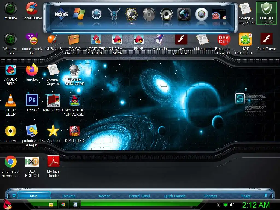
Task: Launch MINECRAFT desktop icon
Action: 53,103
